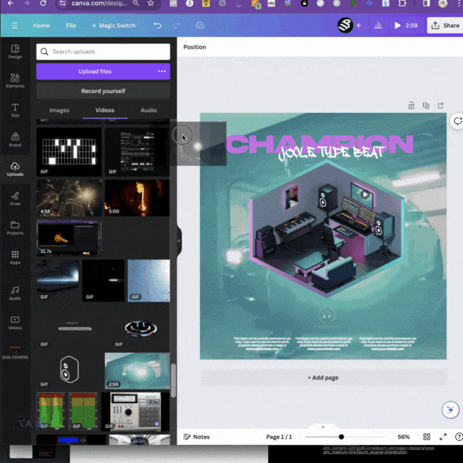Click the Position button
The width and height of the screenshot is (463, 463).
tap(194, 47)
